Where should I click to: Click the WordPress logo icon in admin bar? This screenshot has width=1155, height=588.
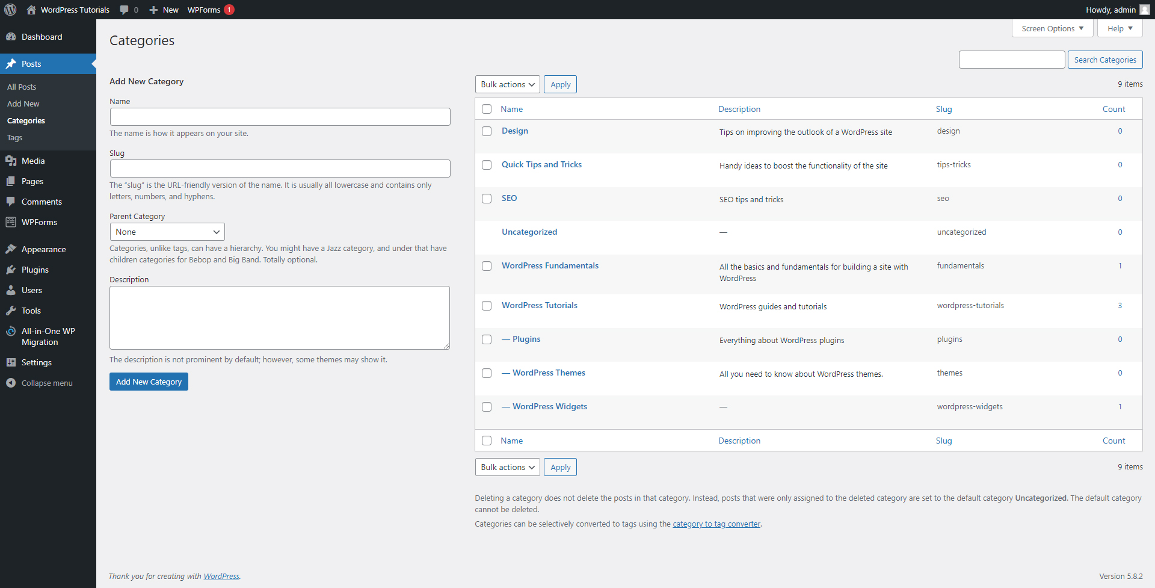(x=11, y=10)
